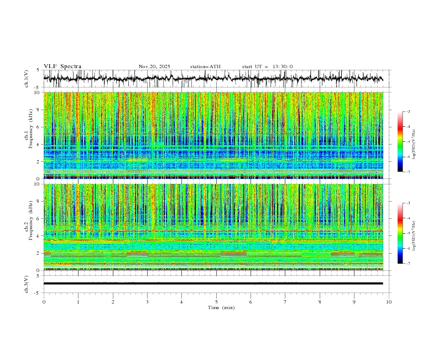438x339 pixels.
Task: Click inside the ch.1 spectrogram plot
Action: [x=216, y=135]
